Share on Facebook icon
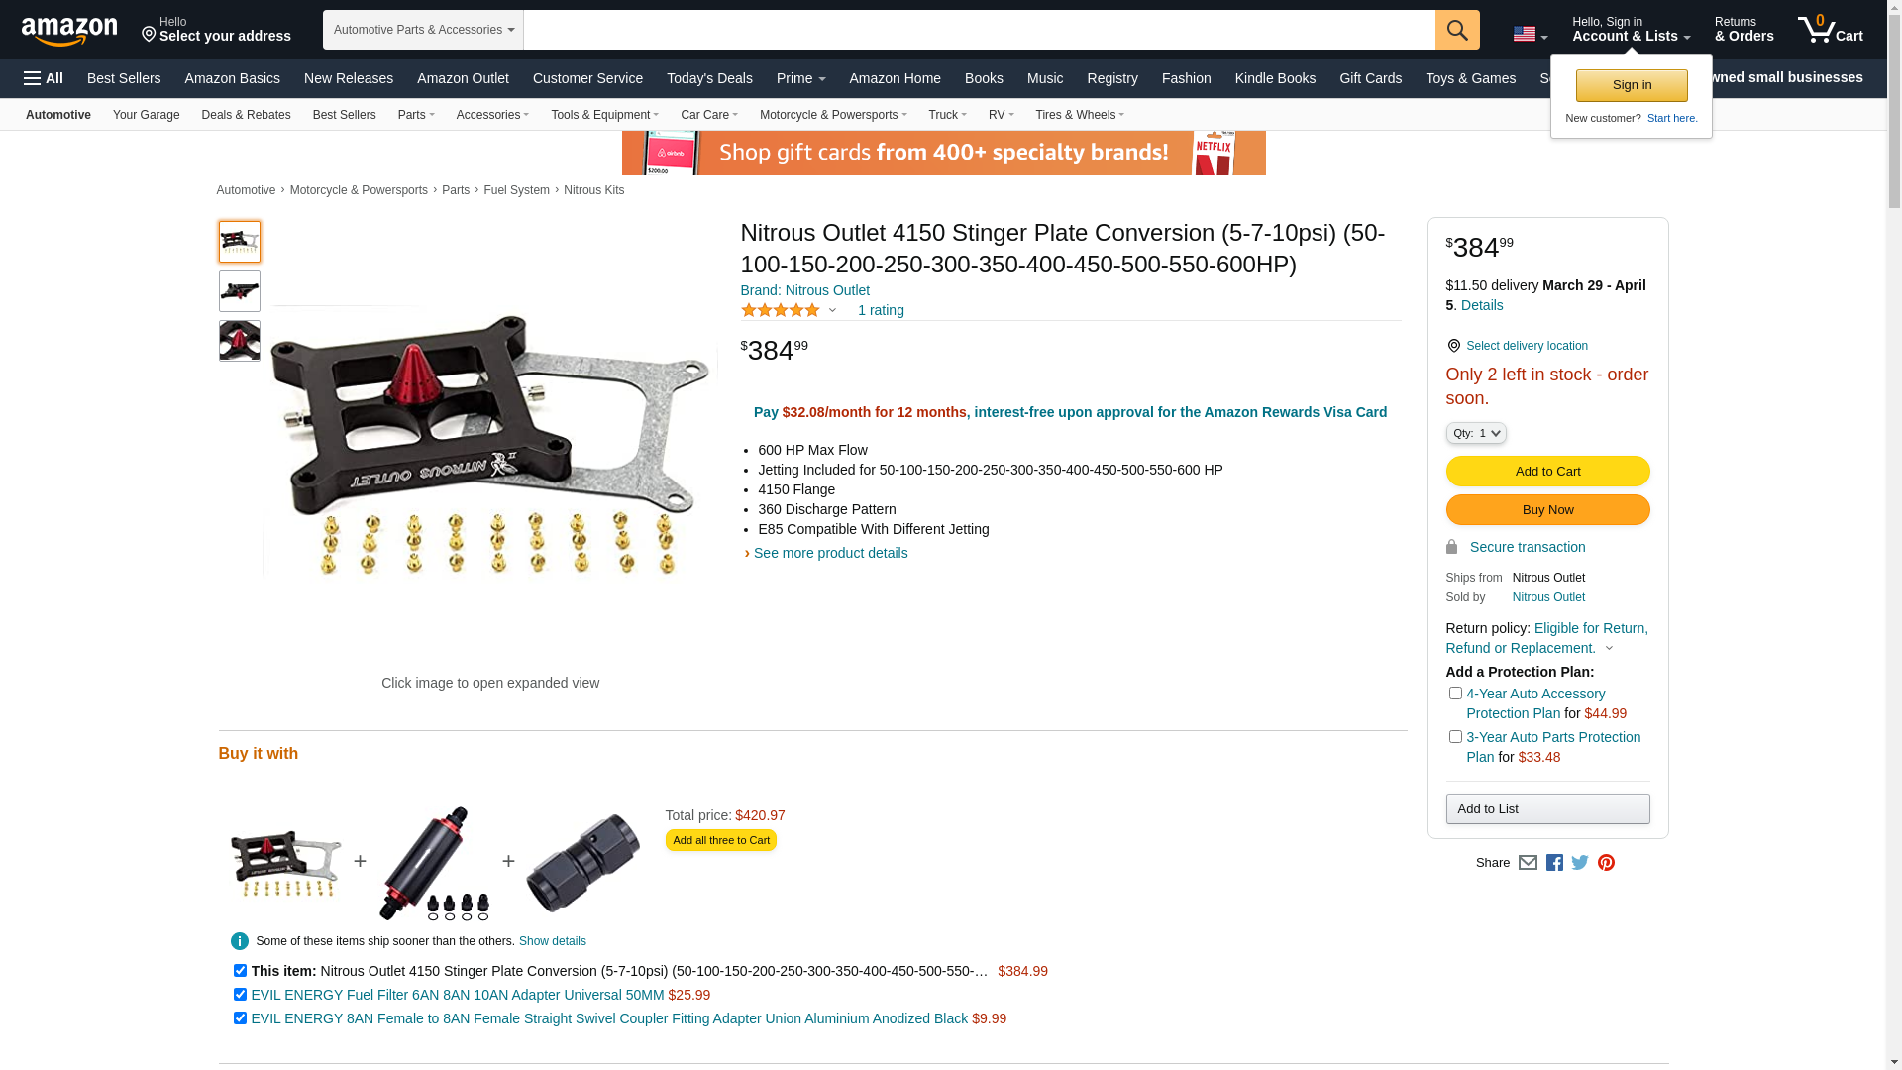 1554,863
